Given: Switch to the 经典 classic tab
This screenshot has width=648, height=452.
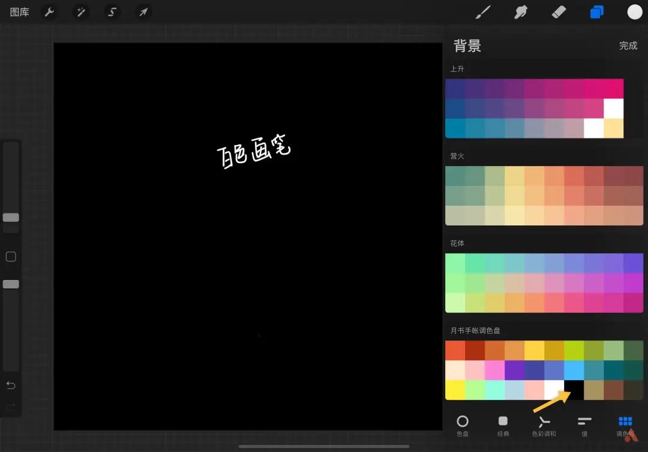Looking at the screenshot, I should pyautogui.click(x=503, y=426).
